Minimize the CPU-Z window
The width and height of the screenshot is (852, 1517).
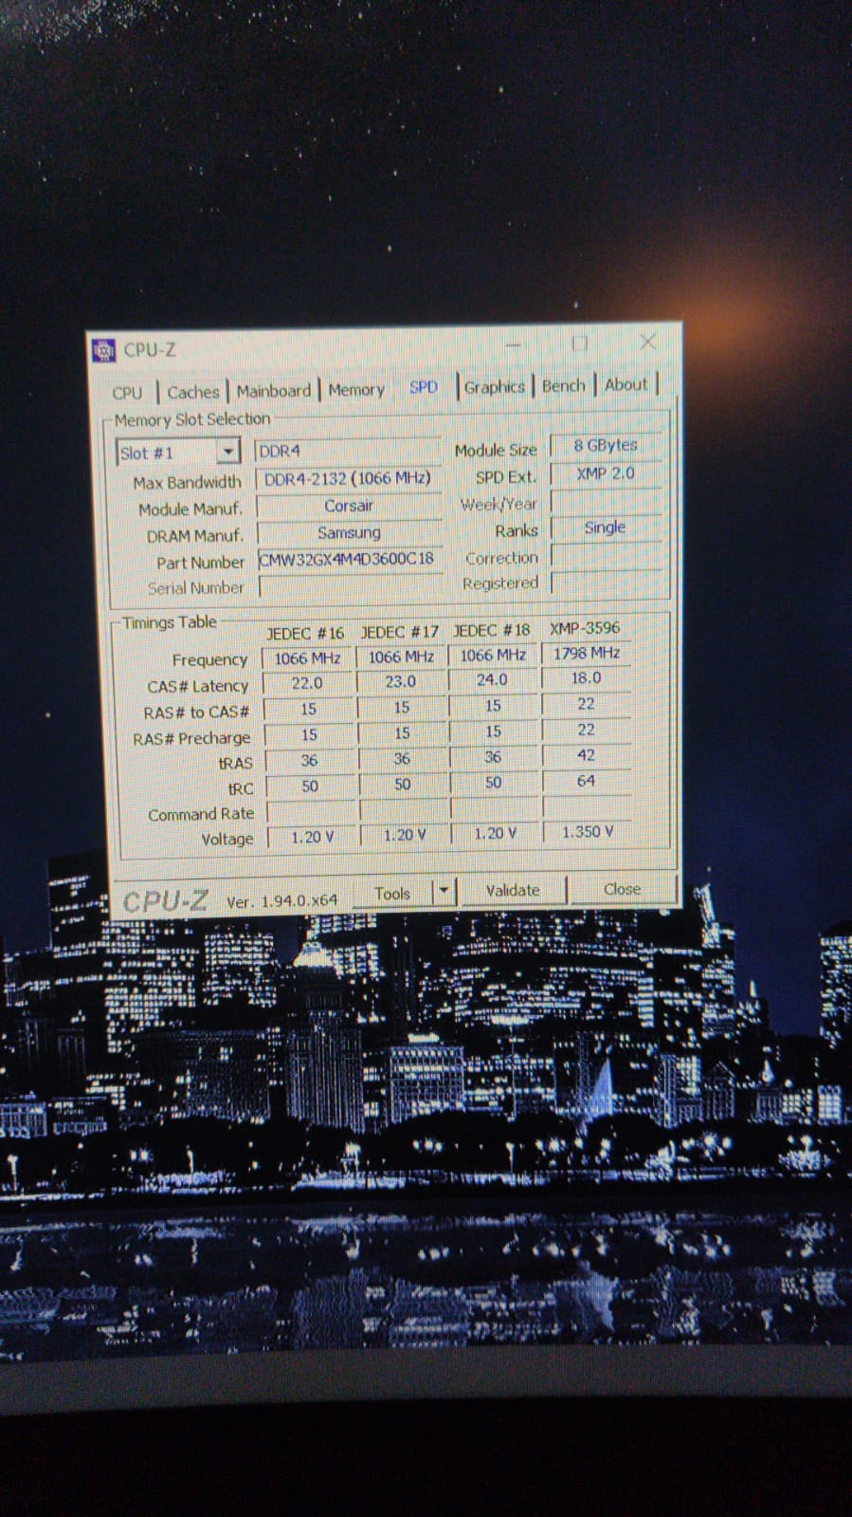coord(513,345)
